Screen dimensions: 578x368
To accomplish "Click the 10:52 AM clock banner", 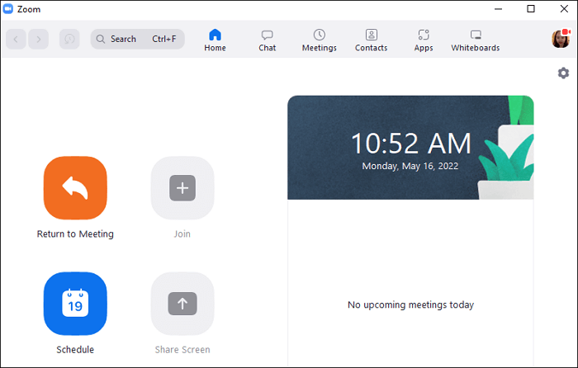I will click(410, 148).
